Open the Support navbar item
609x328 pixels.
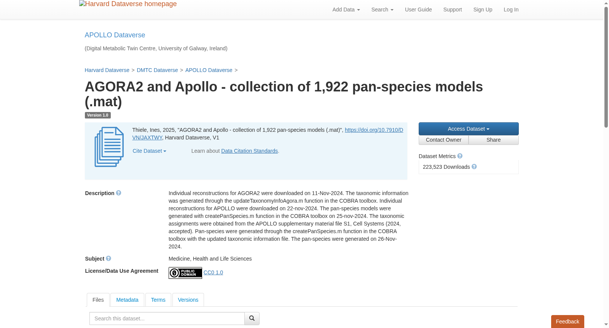pos(453,10)
